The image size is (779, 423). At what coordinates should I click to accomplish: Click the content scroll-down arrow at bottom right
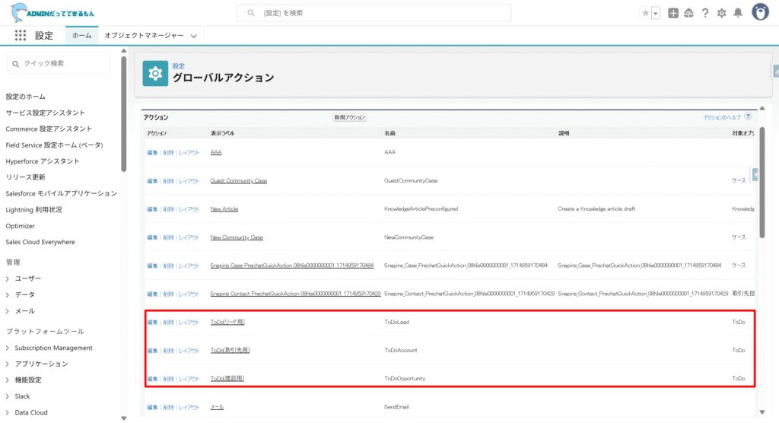(762, 412)
